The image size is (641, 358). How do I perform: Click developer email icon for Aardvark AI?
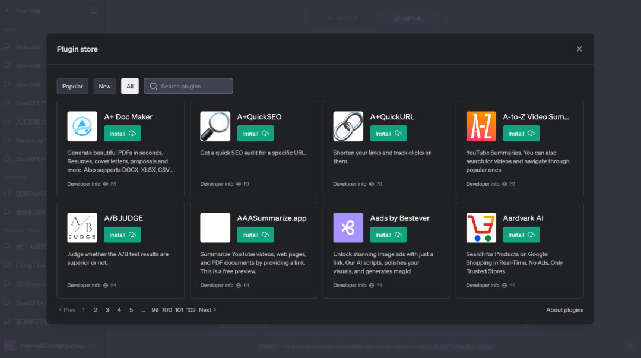click(x=512, y=285)
